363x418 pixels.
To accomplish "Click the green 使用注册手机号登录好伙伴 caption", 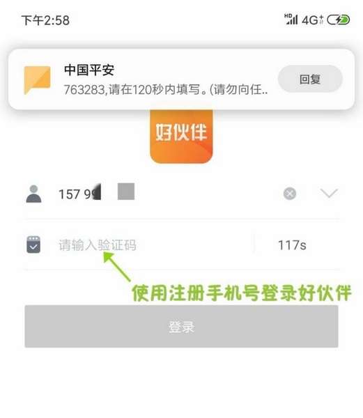I will 242,293.
